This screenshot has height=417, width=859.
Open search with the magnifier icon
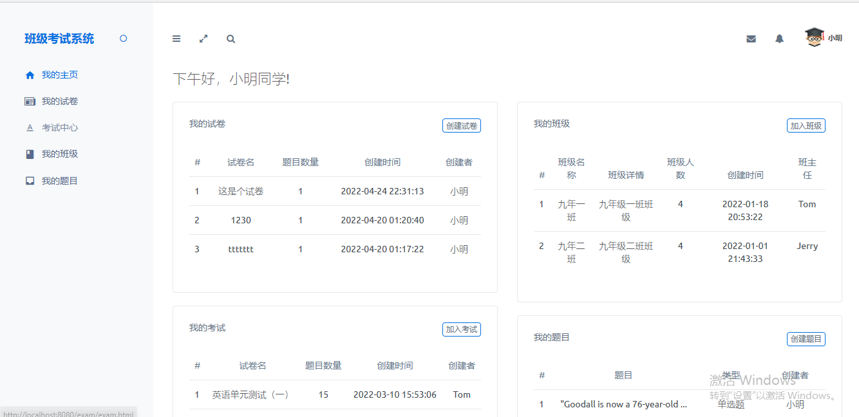coord(231,39)
